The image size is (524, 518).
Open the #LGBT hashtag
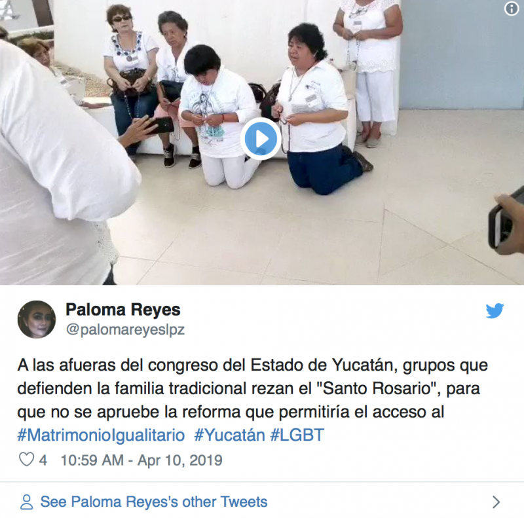(297, 435)
